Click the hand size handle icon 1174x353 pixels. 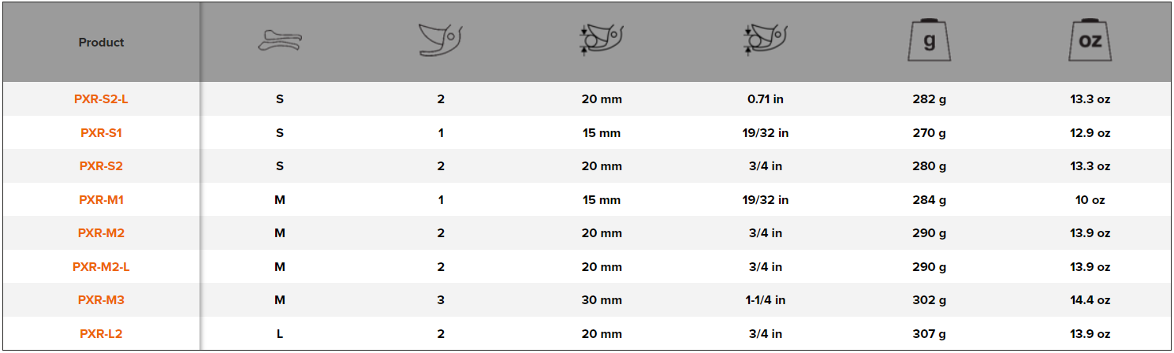coord(279,42)
